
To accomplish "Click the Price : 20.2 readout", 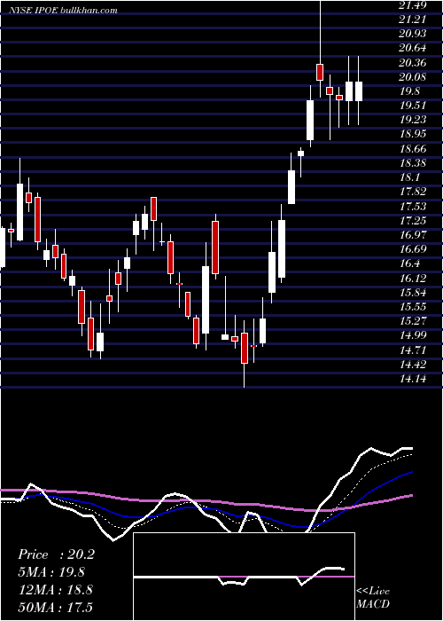I will (x=56, y=554).
